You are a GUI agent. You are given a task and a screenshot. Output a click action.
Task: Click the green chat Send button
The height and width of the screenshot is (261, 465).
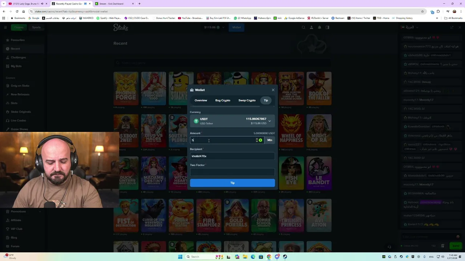pyautogui.click(x=456, y=246)
